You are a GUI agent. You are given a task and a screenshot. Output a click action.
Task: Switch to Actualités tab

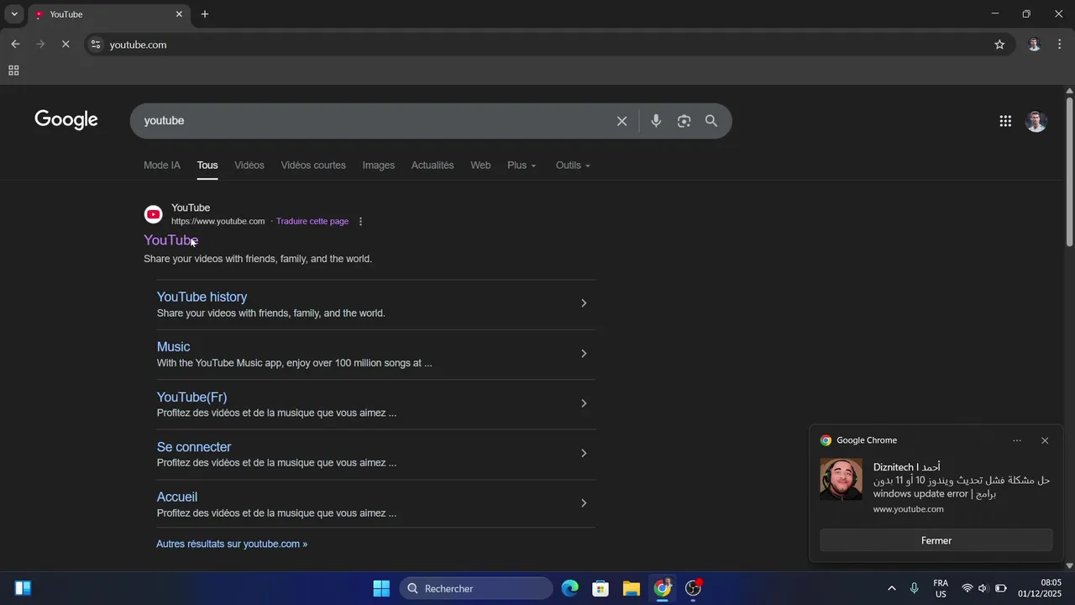click(433, 166)
